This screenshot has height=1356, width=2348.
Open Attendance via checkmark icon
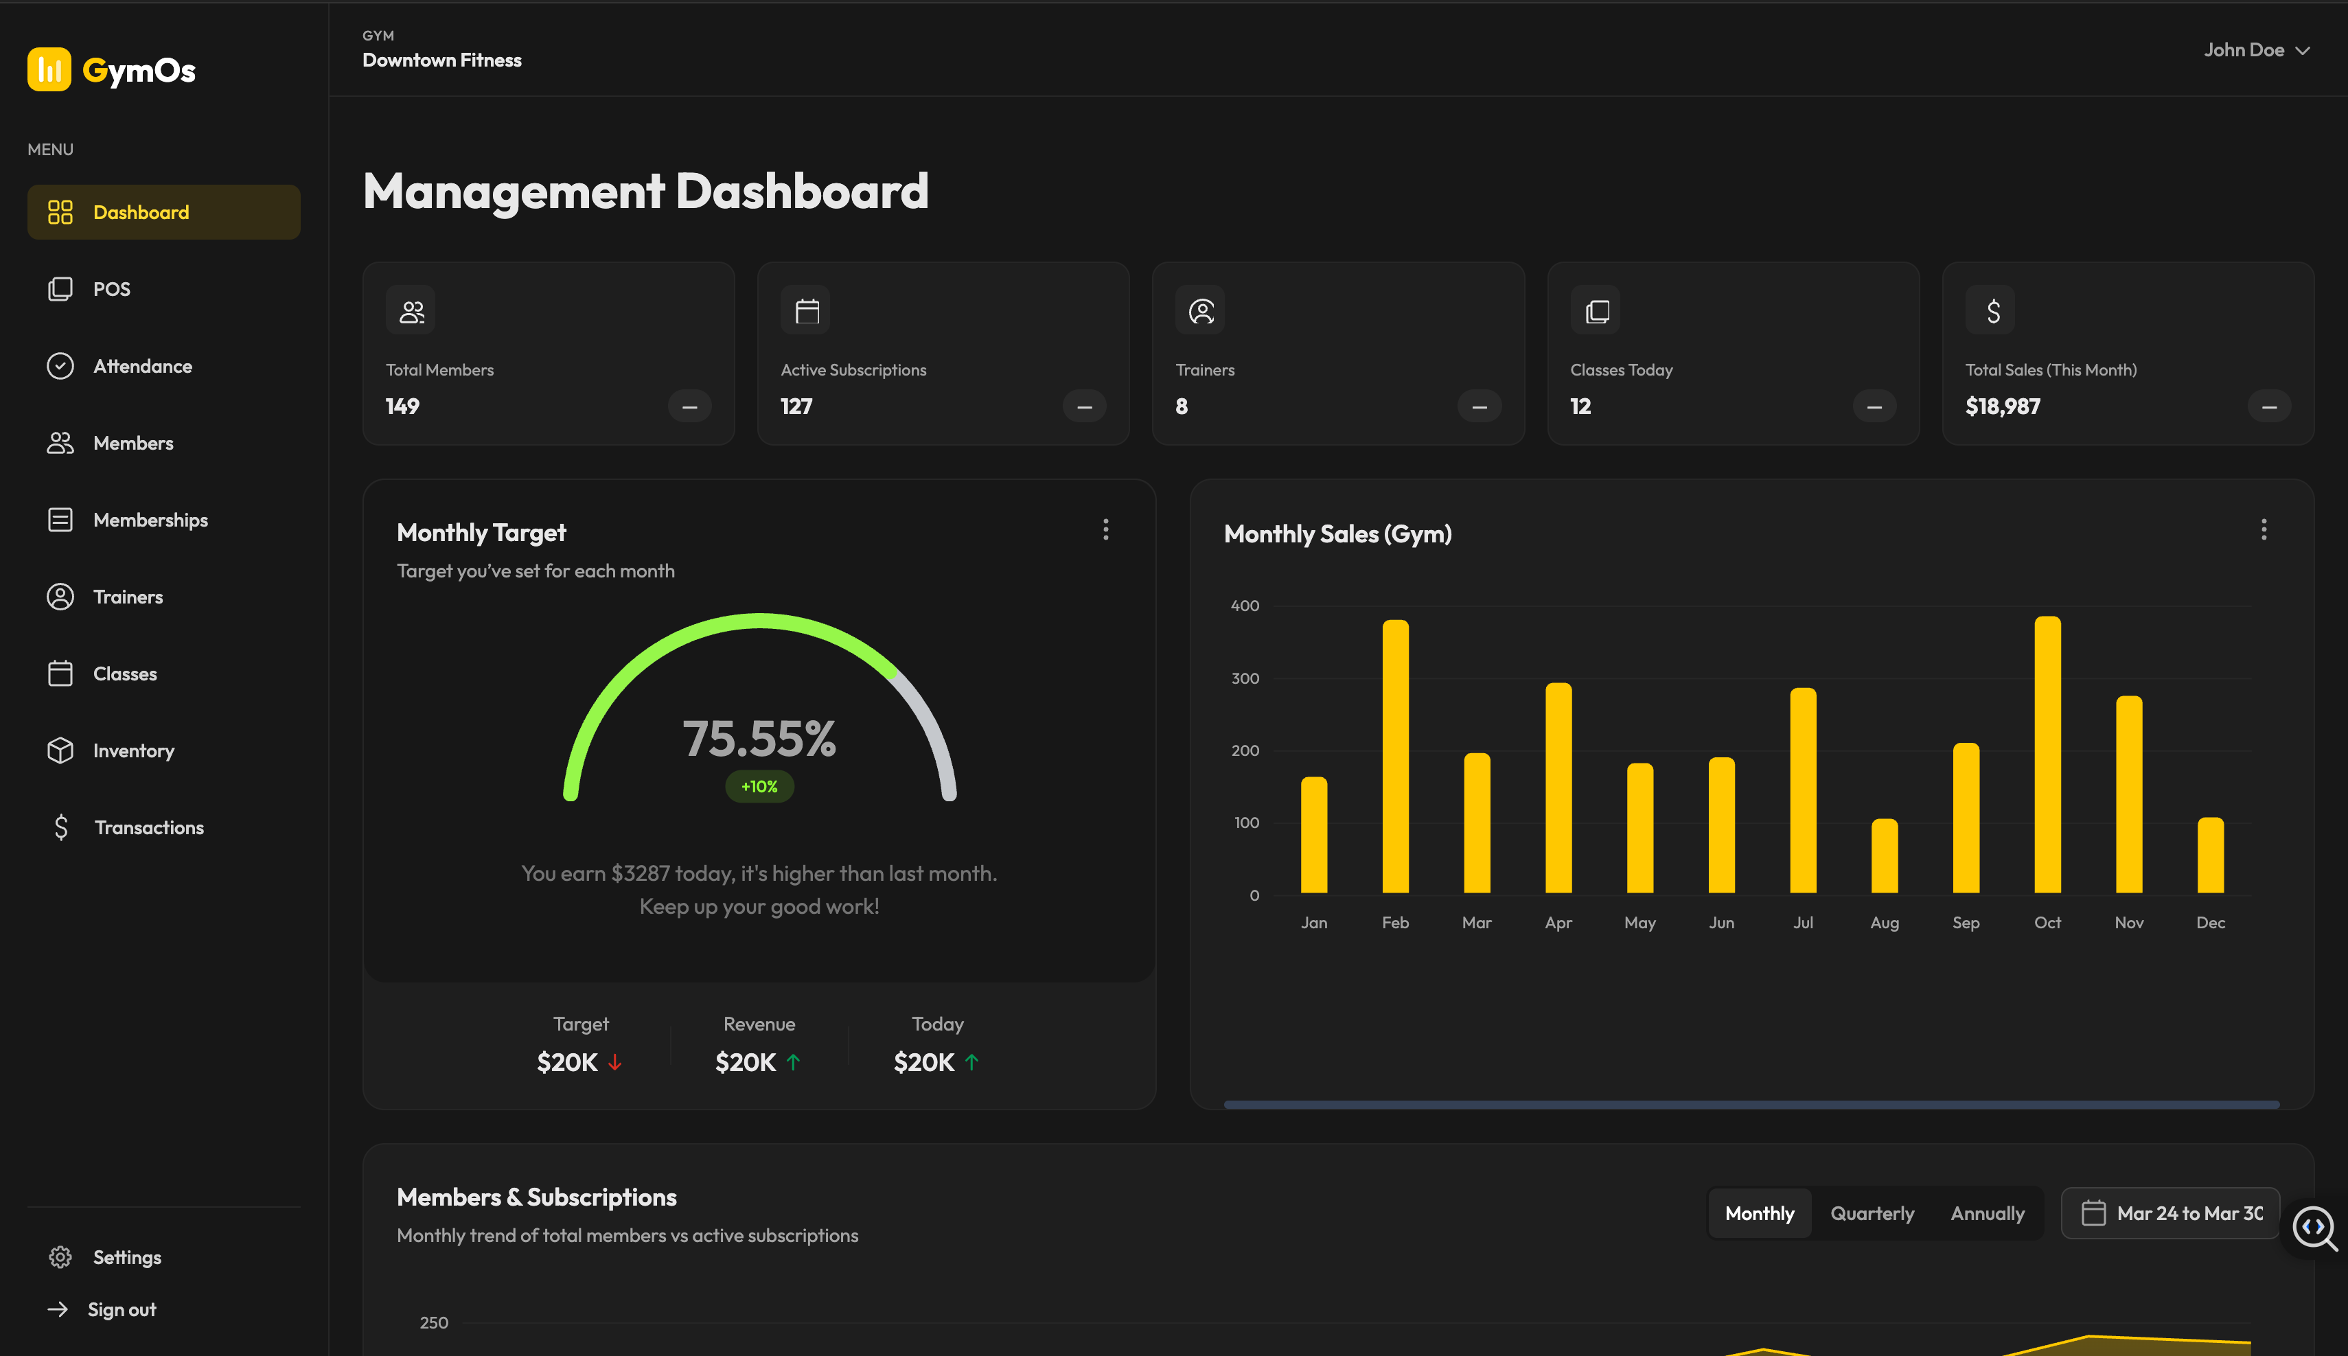(60, 366)
